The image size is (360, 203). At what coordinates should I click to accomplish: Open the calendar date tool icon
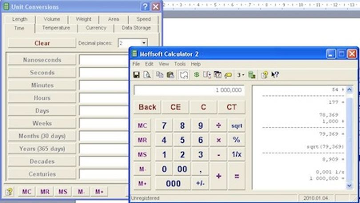coord(217,75)
